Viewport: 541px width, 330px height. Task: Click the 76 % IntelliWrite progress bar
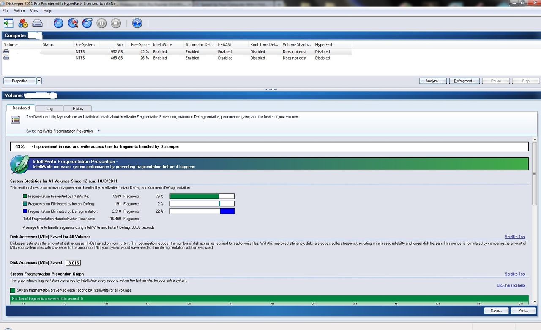point(202,196)
